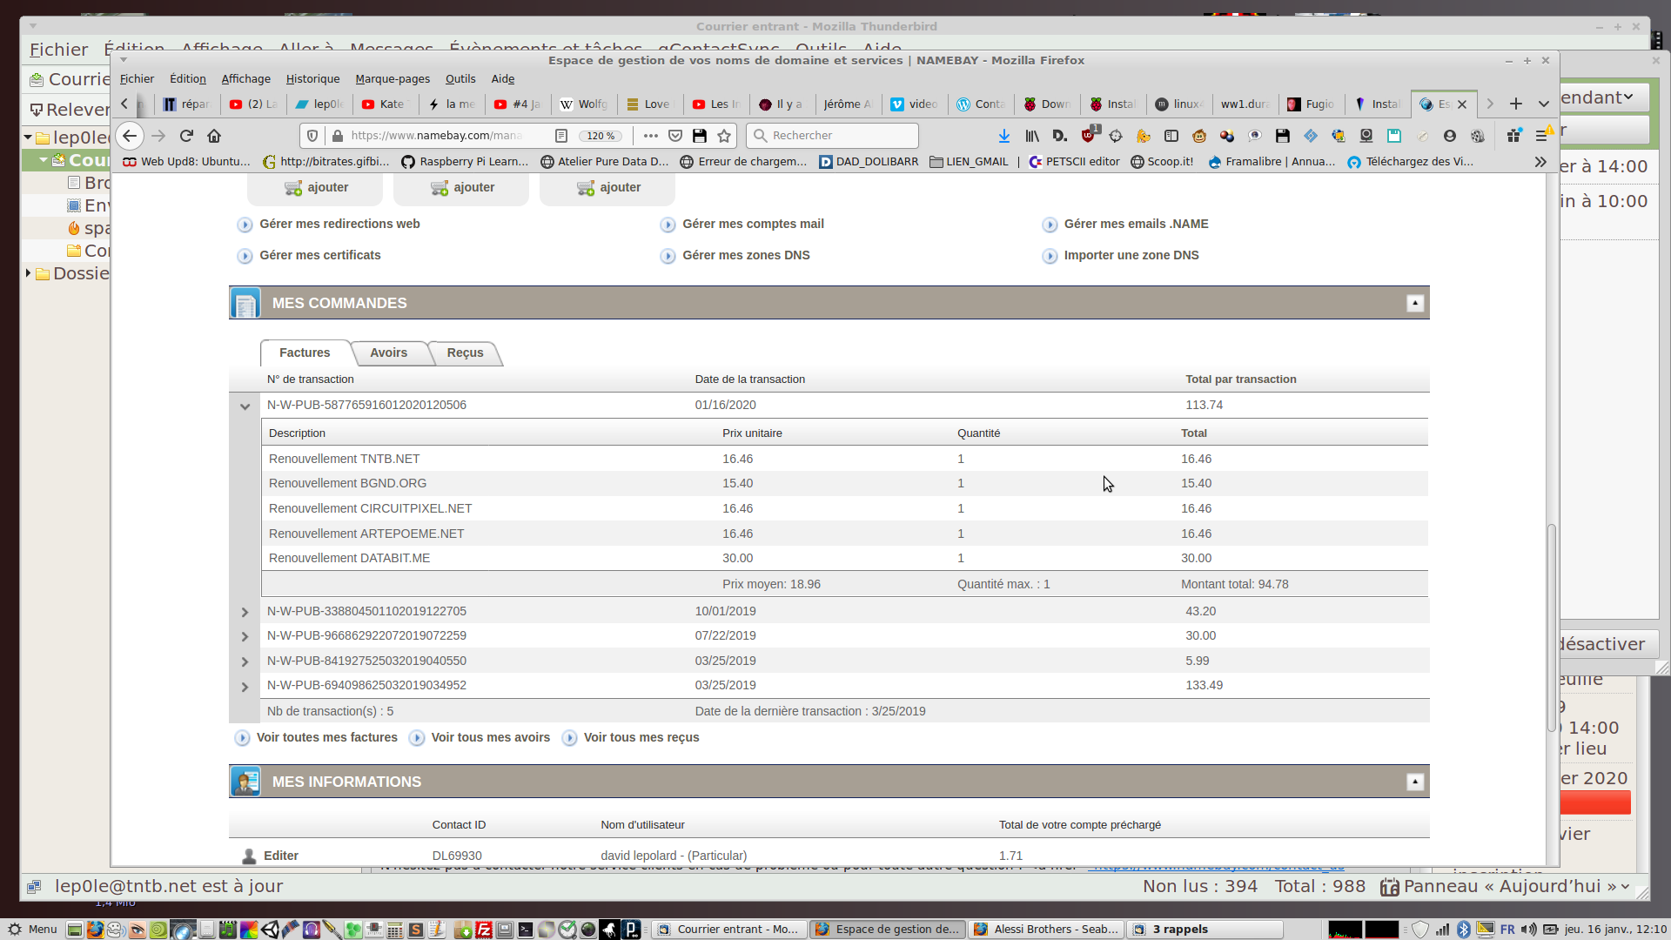The image size is (1671, 940).
Task: Toggle reader view icon in the address bar
Action: point(561,136)
